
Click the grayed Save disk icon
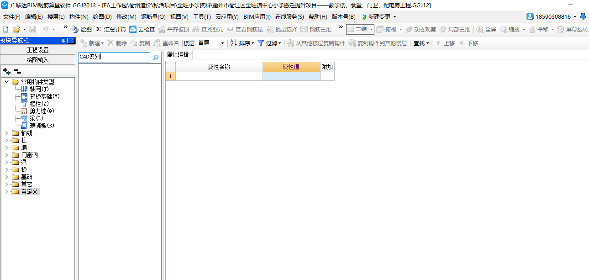tap(32, 29)
